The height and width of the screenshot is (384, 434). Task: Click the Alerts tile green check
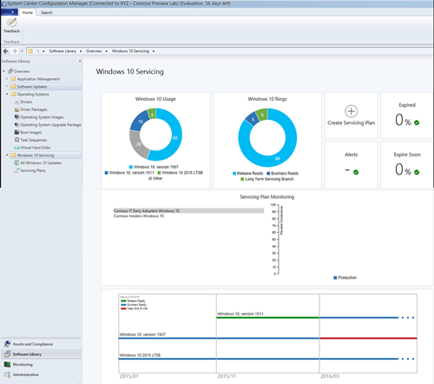[x=356, y=172]
